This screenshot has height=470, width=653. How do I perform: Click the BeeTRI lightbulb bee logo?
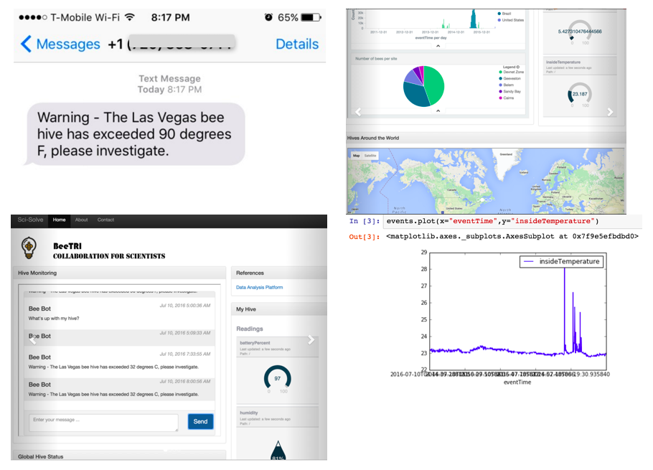pos(29,248)
